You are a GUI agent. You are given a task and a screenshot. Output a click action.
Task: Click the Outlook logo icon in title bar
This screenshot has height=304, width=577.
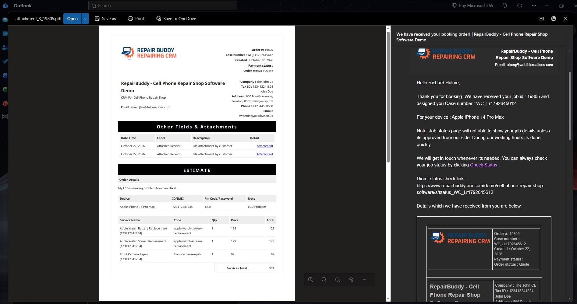coord(5,5)
